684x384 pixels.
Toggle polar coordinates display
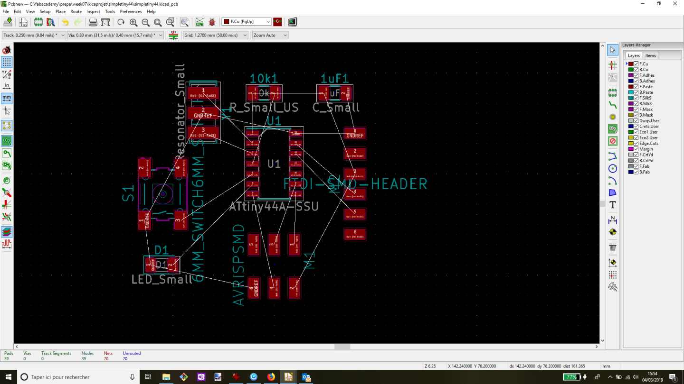coord(7,74)
